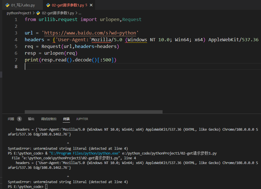Close the 02-get请求参数1.py tab
Screen dimensions: 261x189
91,5
